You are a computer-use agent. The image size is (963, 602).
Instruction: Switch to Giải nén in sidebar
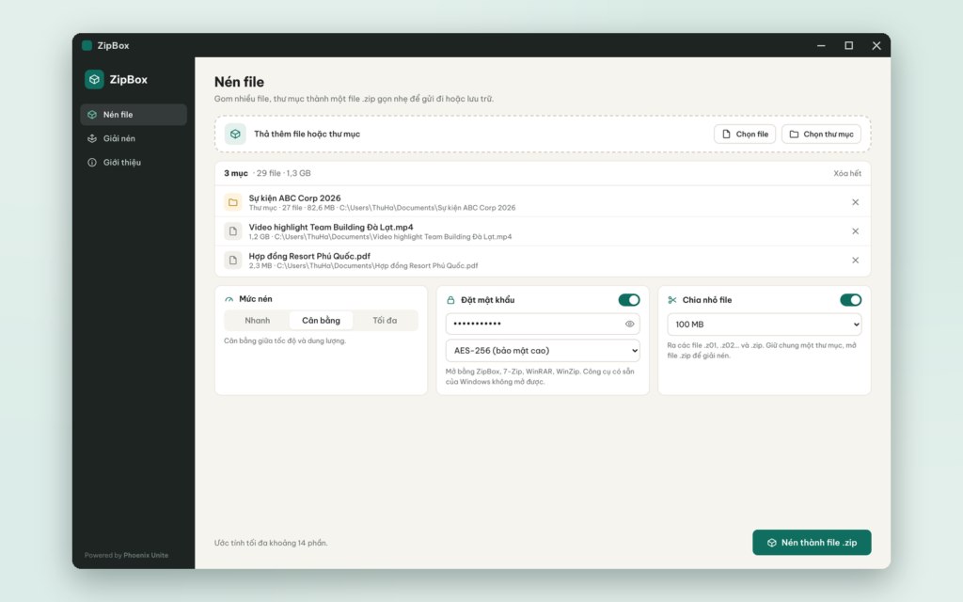(134, 139)
